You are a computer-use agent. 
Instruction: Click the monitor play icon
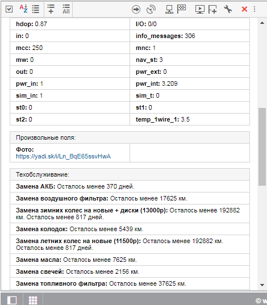click(x=200, y=9)
